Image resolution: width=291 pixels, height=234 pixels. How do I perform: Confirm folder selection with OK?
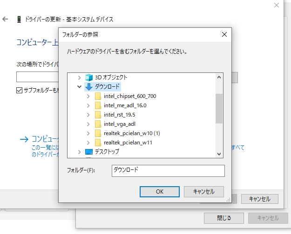click(160, 192)
